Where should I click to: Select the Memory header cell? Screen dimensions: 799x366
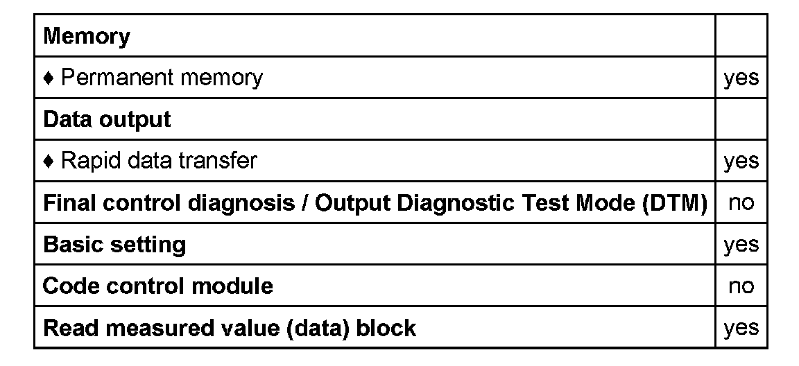pos(87,36)
